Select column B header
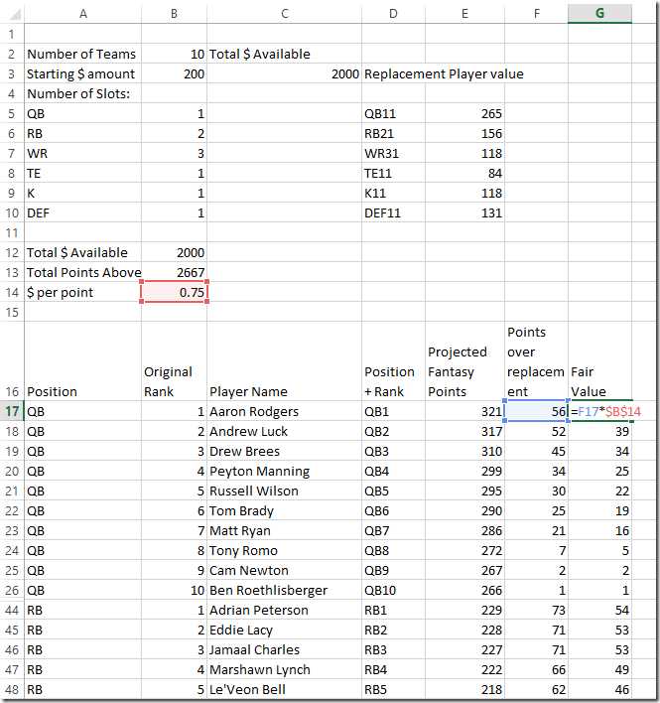The height and width of the screenshot is (703, 660). point(175,14)
